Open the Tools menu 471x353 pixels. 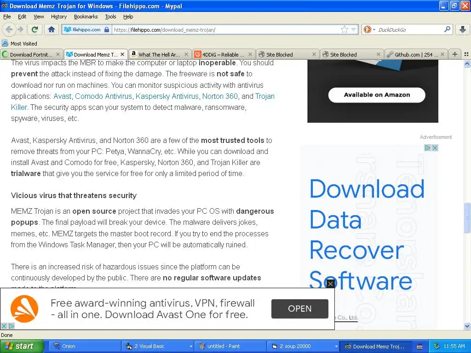pyautogui.click(x=110, y=17)
